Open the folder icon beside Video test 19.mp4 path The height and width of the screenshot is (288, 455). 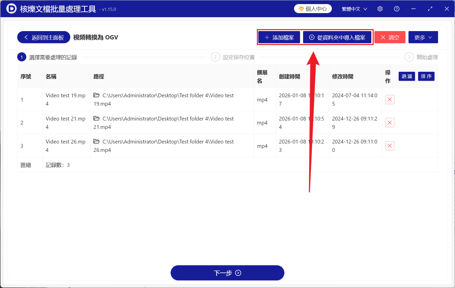(97, 95)
